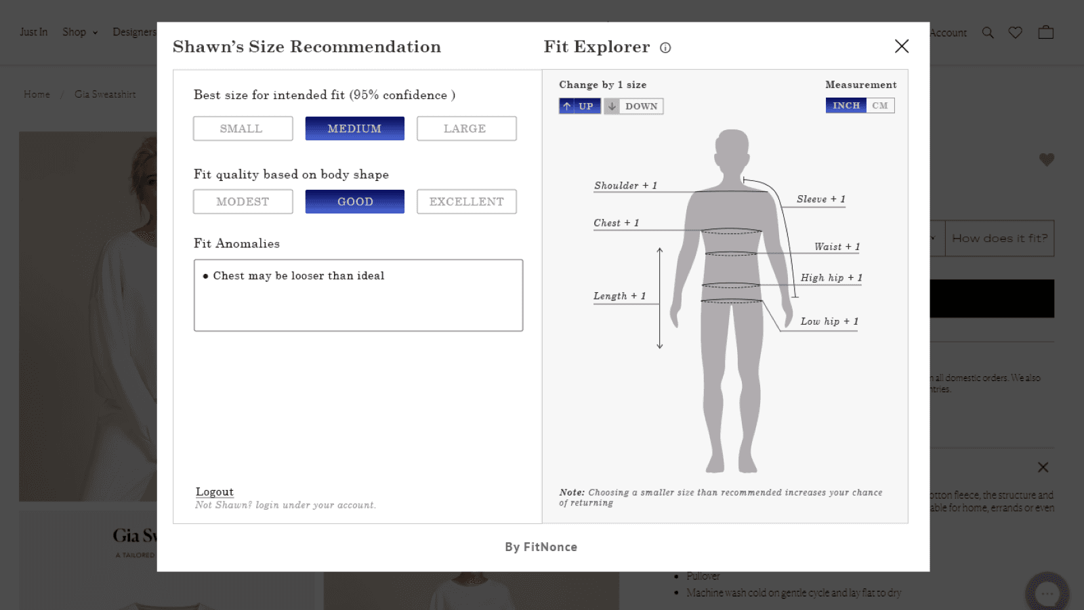Click the down-arrow icon on DOWN size button

[612, 106]
